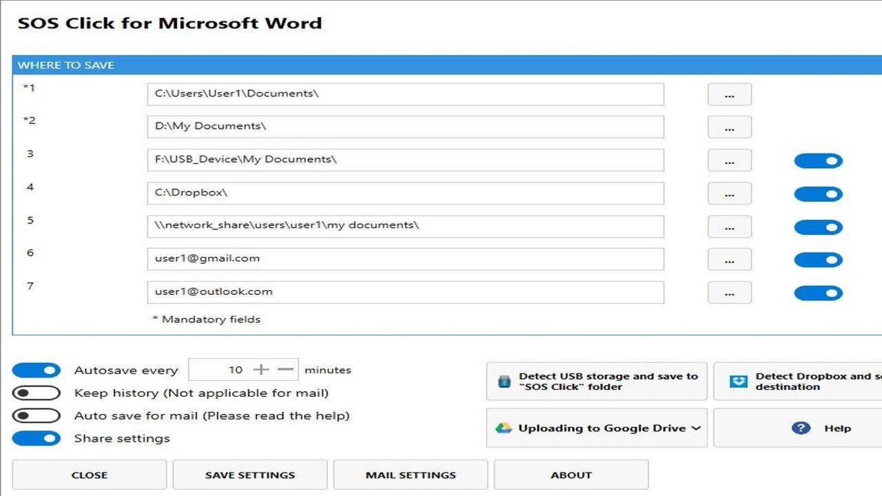
Task: Disable the Share settings toggle
Action: [37, 439]
